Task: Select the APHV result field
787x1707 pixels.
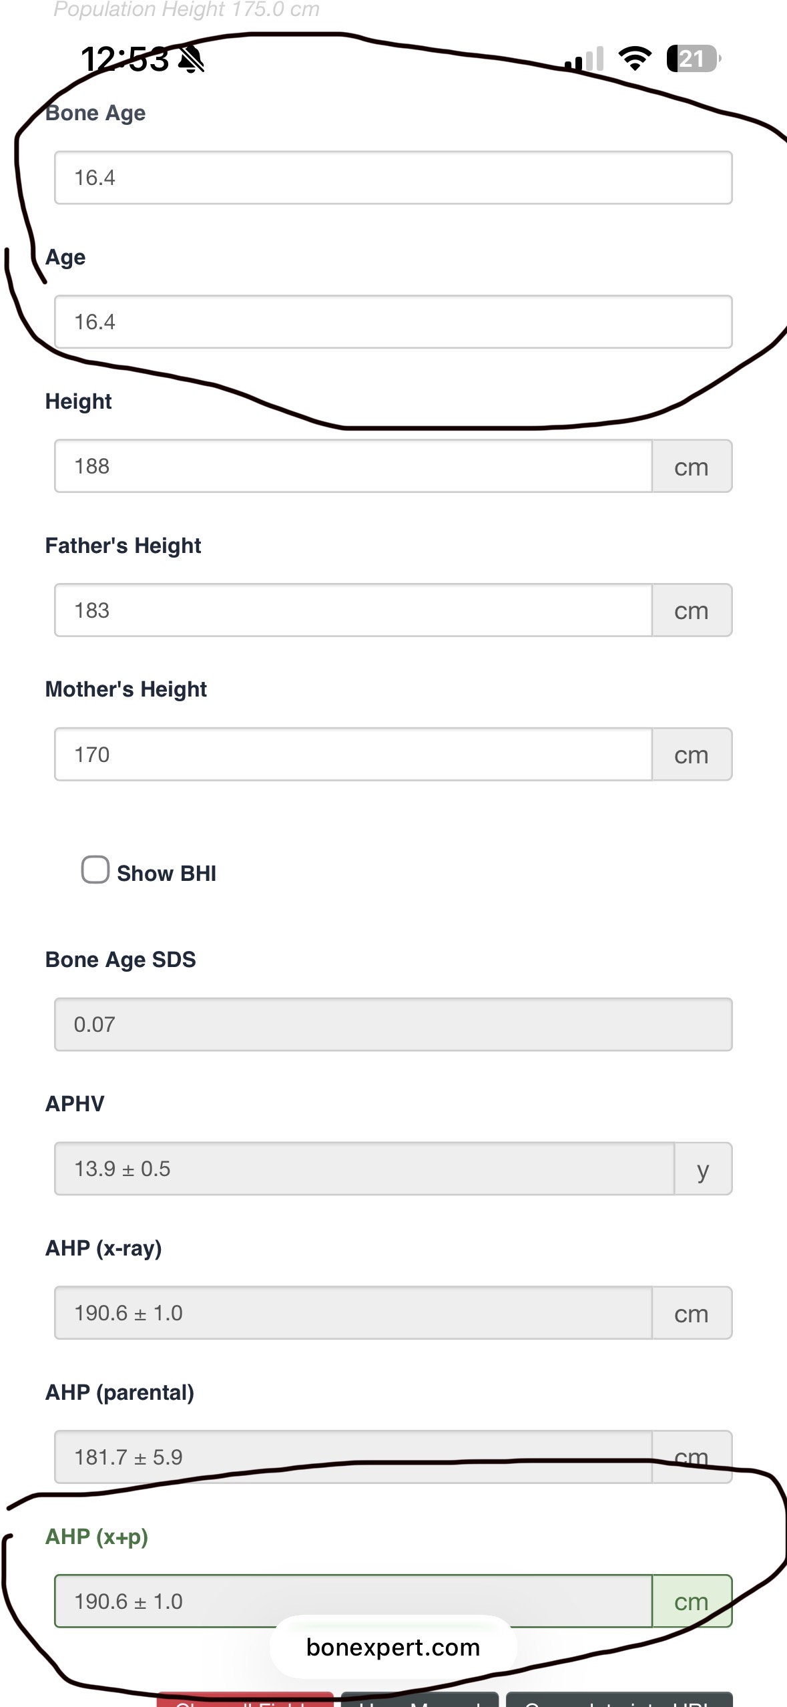Action: coord(364,1169)
